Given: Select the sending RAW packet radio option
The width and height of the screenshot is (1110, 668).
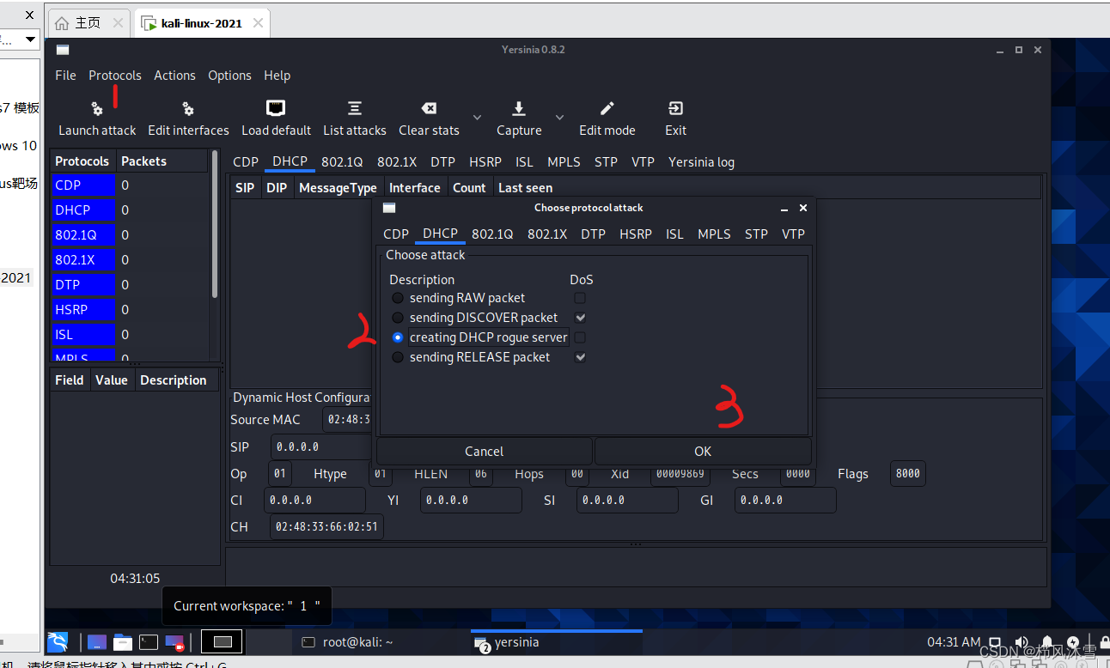Looking at the screenshot, I should (397, 298).
